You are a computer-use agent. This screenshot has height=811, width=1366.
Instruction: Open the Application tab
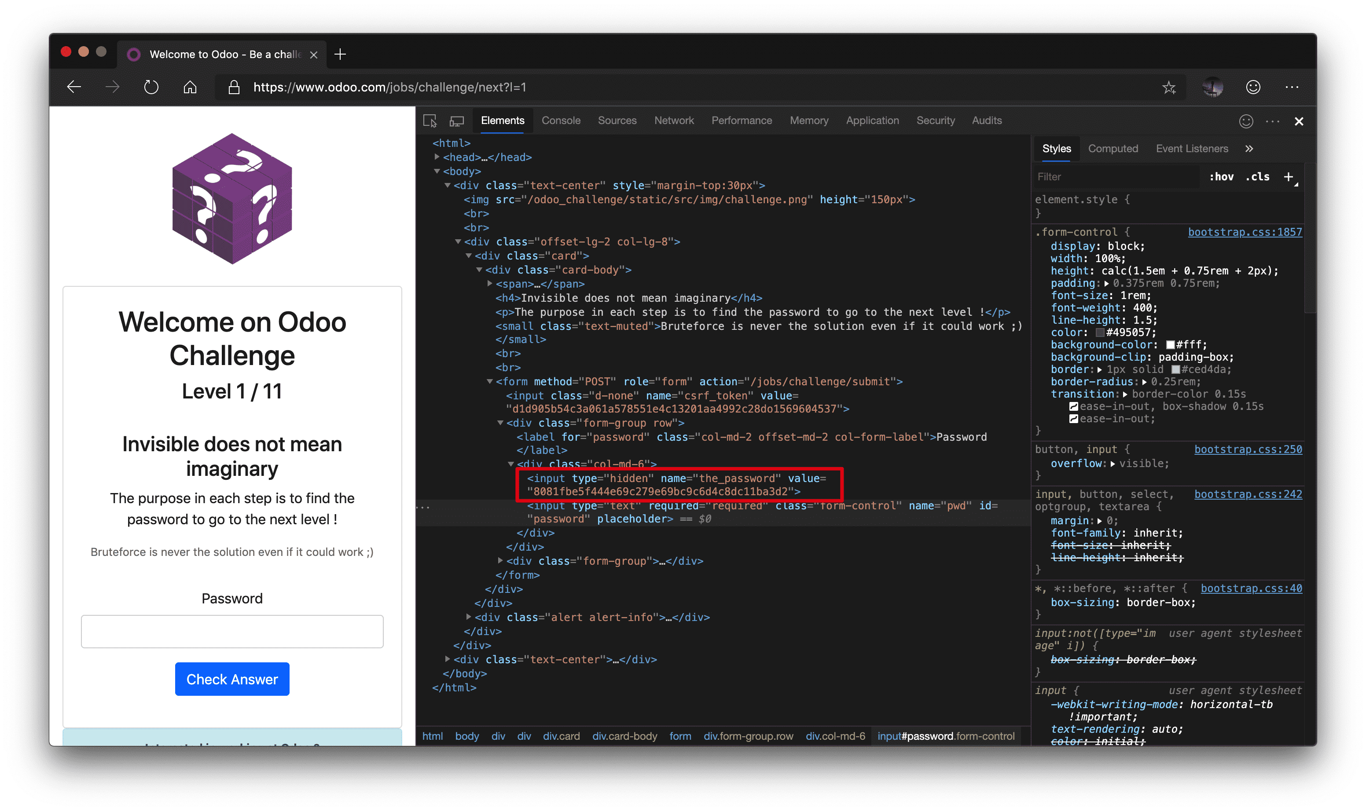(872, 121)
